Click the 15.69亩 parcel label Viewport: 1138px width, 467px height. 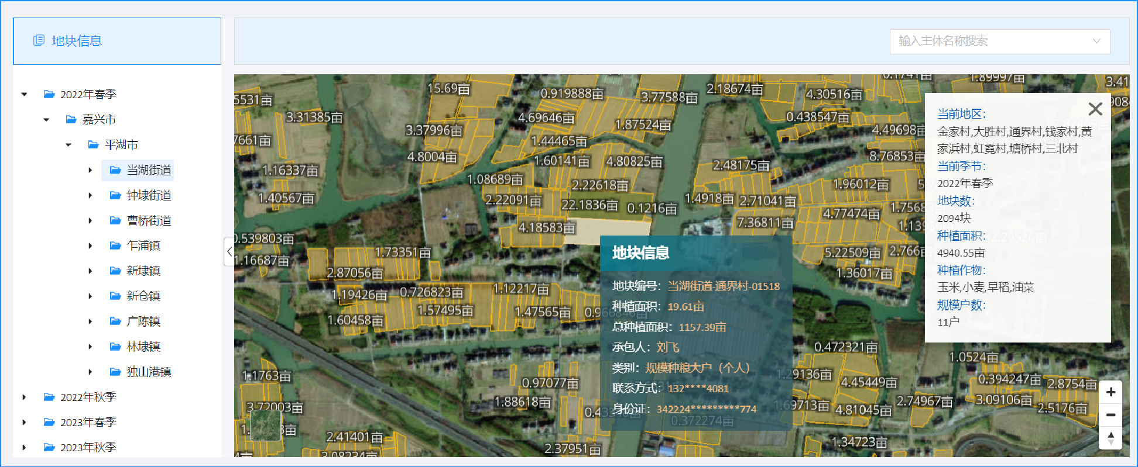[x=449, y=88]
